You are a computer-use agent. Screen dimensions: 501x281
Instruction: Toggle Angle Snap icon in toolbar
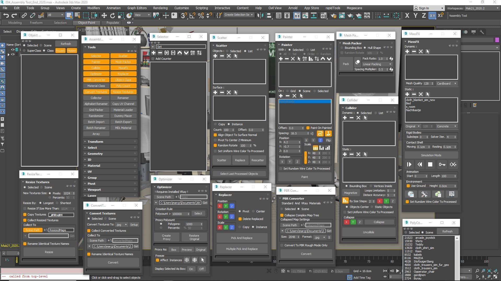(192, 15)
